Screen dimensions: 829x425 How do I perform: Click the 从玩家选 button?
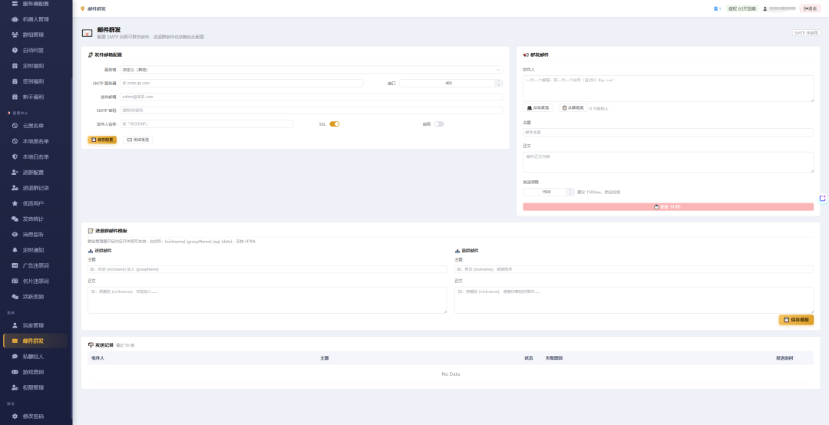click(x=538, y=108)
